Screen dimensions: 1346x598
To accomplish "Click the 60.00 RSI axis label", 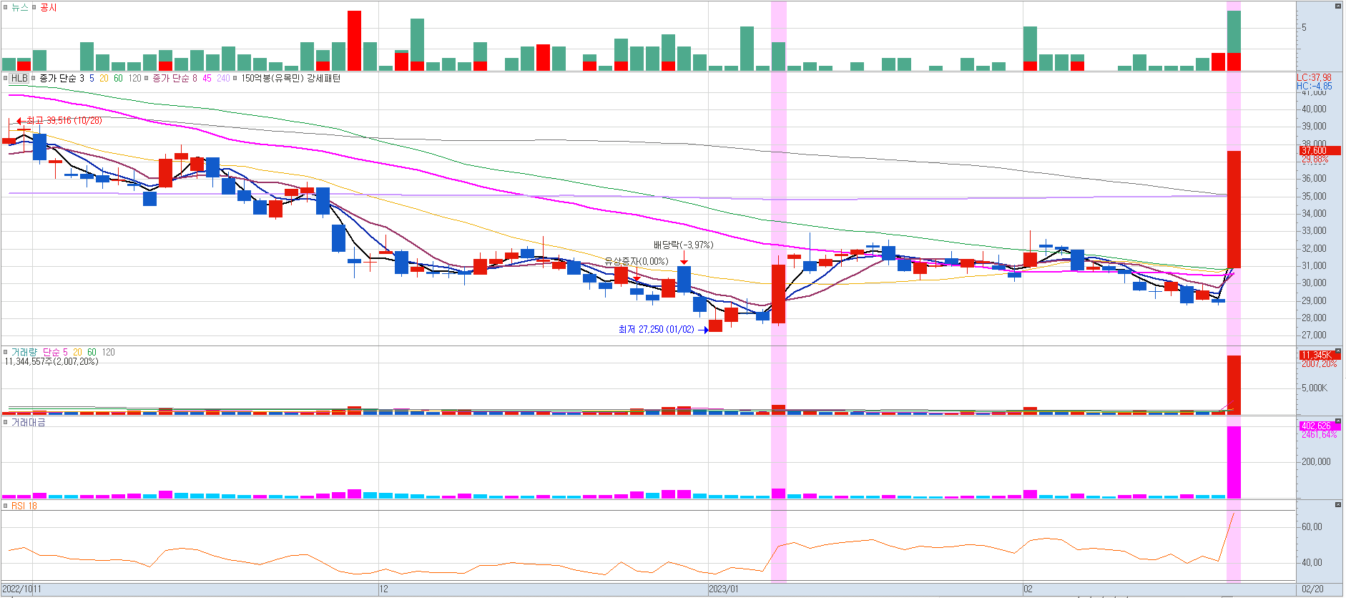I will (x=1312, y=526).
